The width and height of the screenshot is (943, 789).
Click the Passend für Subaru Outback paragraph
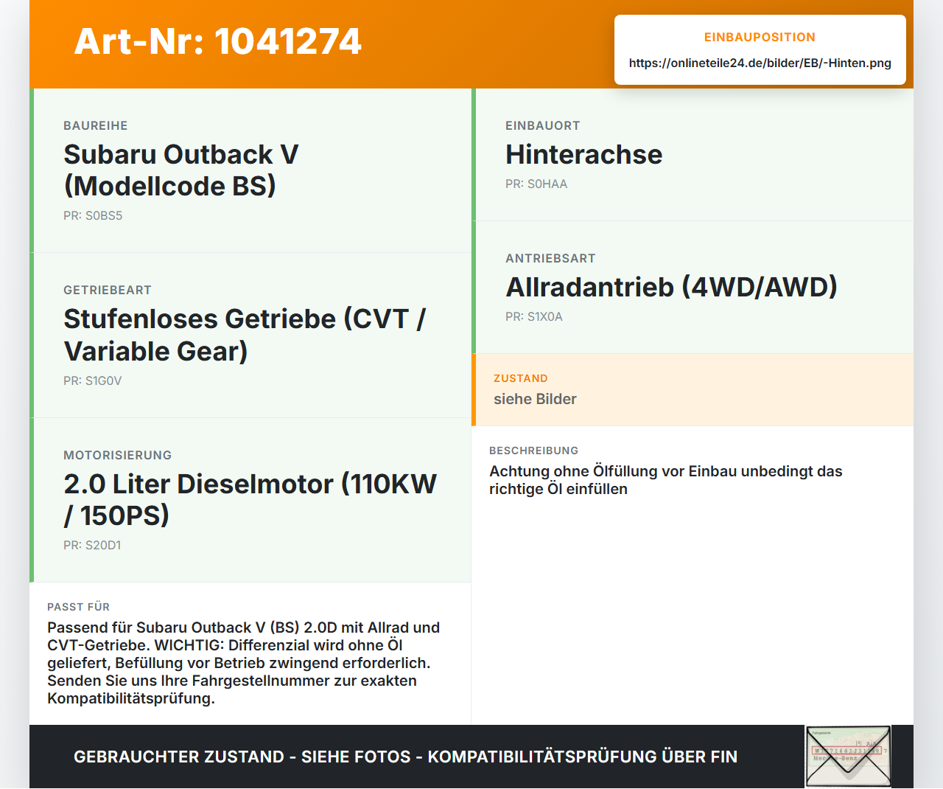coord(244,663)
